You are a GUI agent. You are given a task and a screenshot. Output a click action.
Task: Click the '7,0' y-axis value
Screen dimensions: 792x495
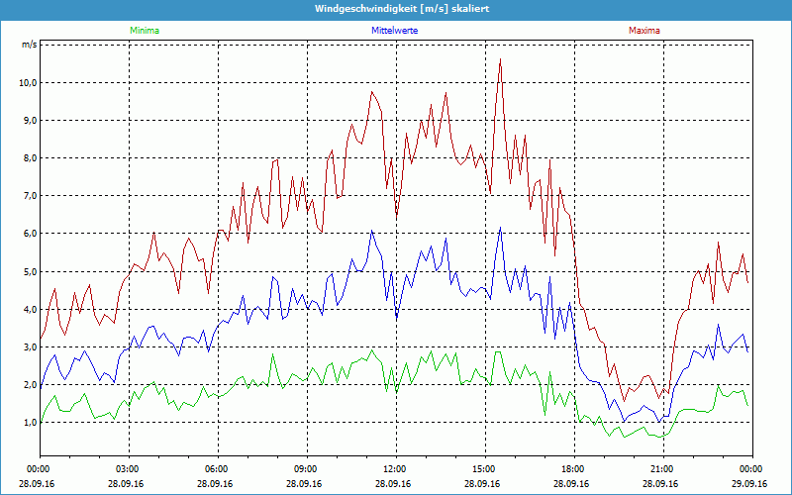click(30, 196)
